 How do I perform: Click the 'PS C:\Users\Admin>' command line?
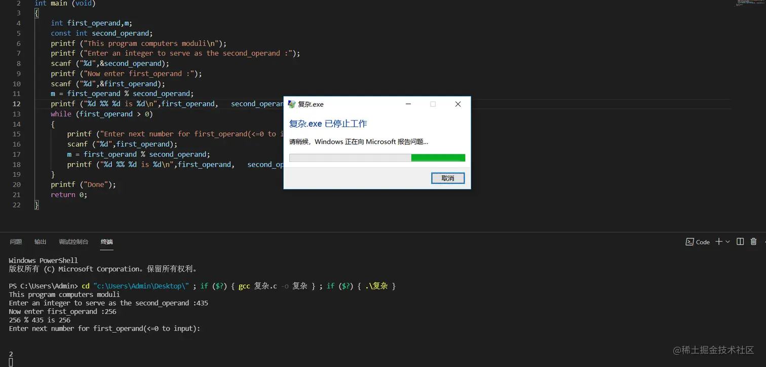pos(203,286)
